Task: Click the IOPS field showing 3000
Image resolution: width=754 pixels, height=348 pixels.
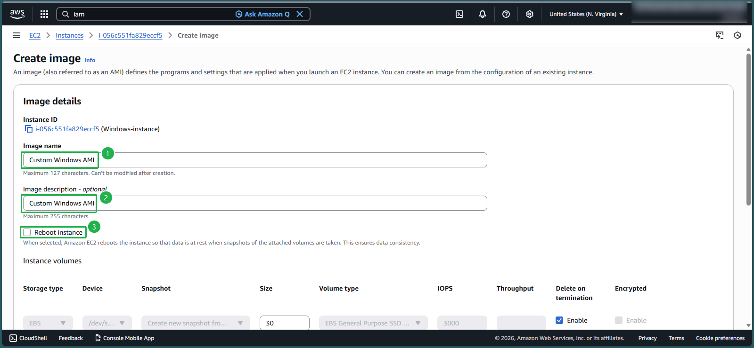Action: 462,323
